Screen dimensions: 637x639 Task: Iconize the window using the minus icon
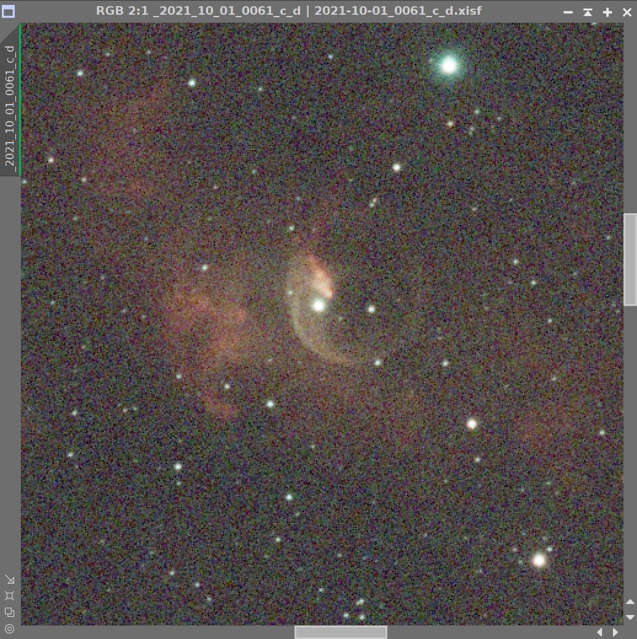(x=568, y=12)
